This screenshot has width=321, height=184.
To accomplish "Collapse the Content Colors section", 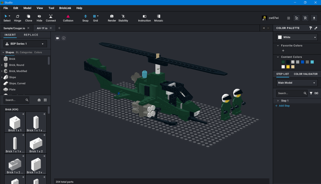I will (x=278, y=57).
